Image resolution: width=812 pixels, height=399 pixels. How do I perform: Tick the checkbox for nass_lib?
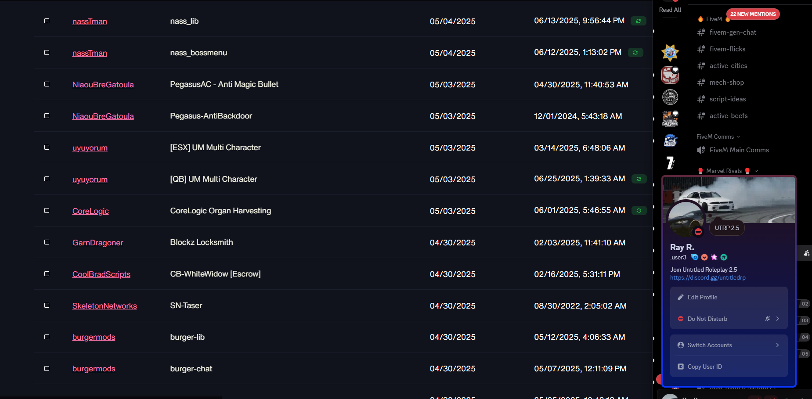click(47, 21)
